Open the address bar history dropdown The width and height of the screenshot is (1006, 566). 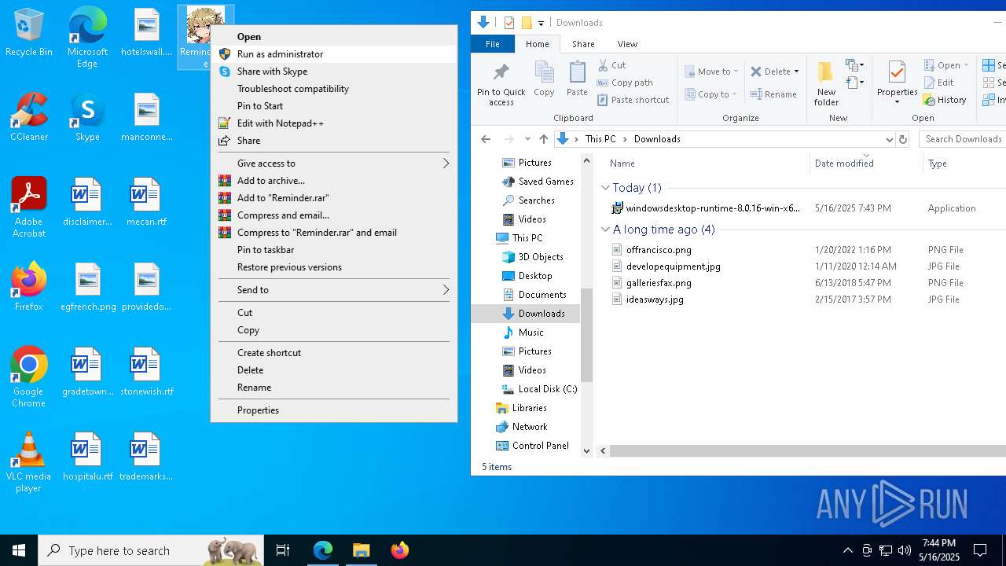pos(889,139)
